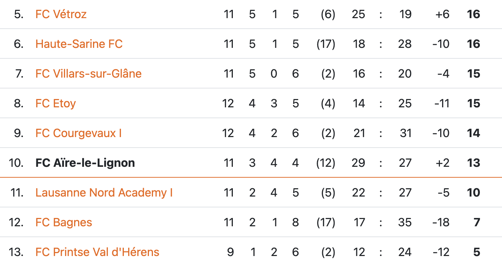
Task: Click the rank number 13. cell
Action: 16,252
